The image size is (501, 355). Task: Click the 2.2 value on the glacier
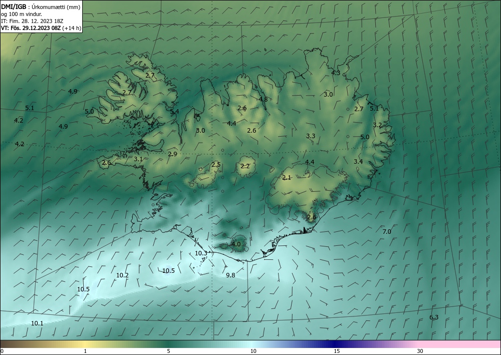tap(245, 166)
